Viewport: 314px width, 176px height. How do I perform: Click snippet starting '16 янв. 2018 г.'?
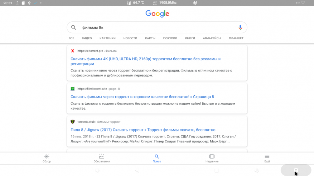[153, 139]
